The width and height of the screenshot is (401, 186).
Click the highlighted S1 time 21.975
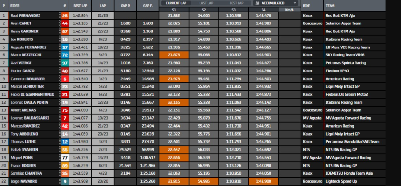click(x=174, y=79)
